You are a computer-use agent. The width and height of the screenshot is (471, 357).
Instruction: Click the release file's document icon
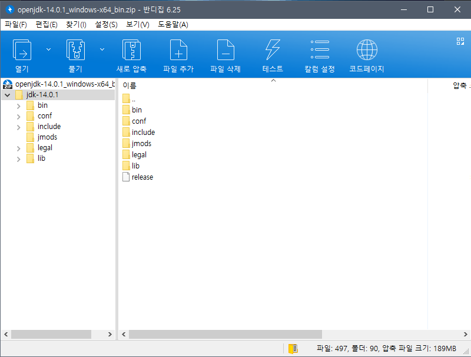[x=126, y=177]
